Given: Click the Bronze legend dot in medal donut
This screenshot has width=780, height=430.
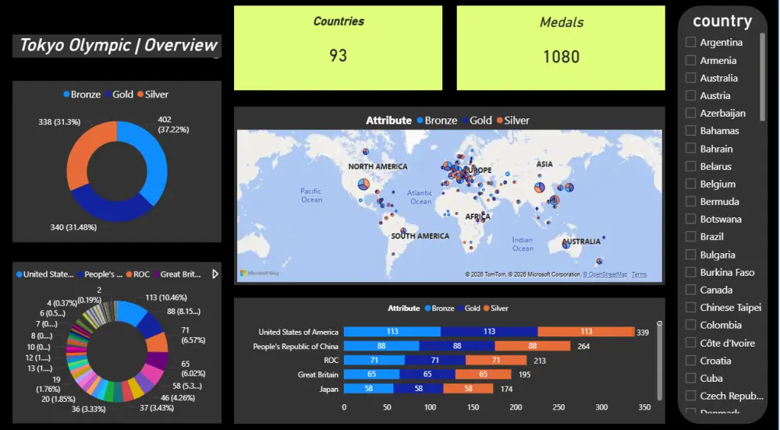Looking at the screenshot, I should pyautogui.click(x=66, y=94).
